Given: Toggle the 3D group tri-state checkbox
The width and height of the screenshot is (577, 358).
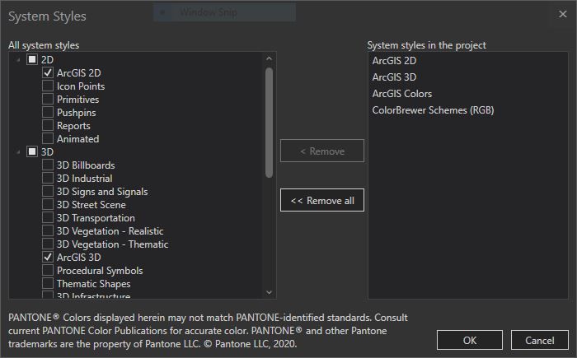Looking at the screenshot, I should pos(32,152).
